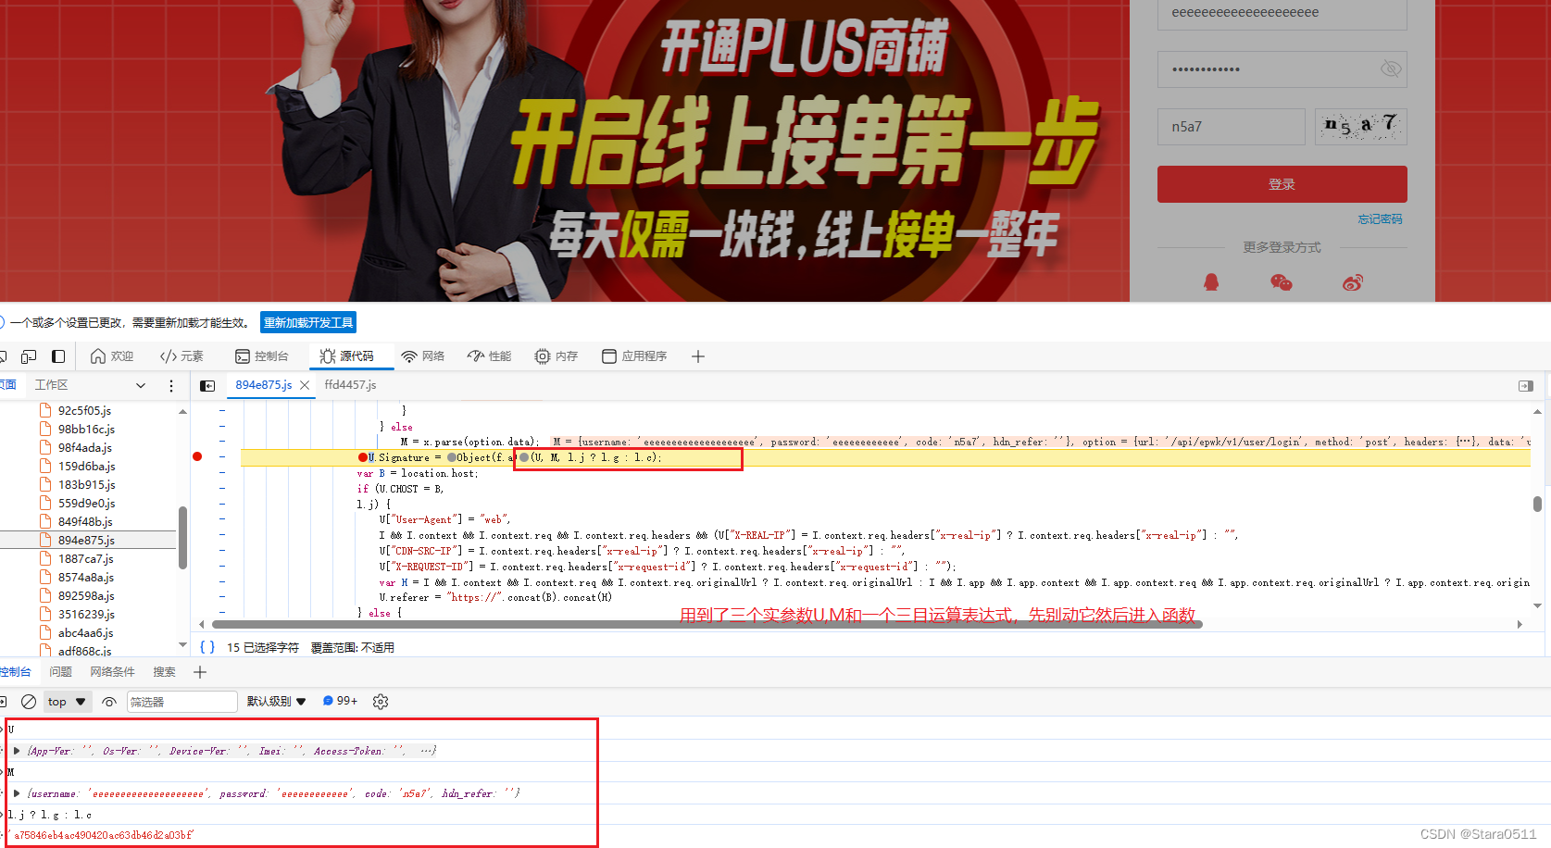
Task: Open the 欢迎 welcome tab
Action: coord(112,356)
